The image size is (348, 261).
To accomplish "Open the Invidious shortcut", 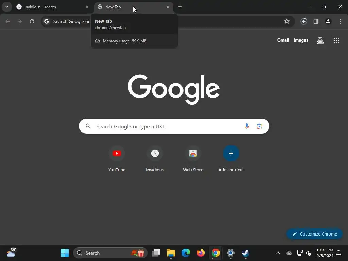I will tap(155, 159).
